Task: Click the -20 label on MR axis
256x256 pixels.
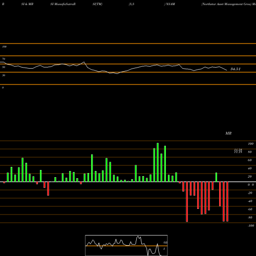Action: 250,193
